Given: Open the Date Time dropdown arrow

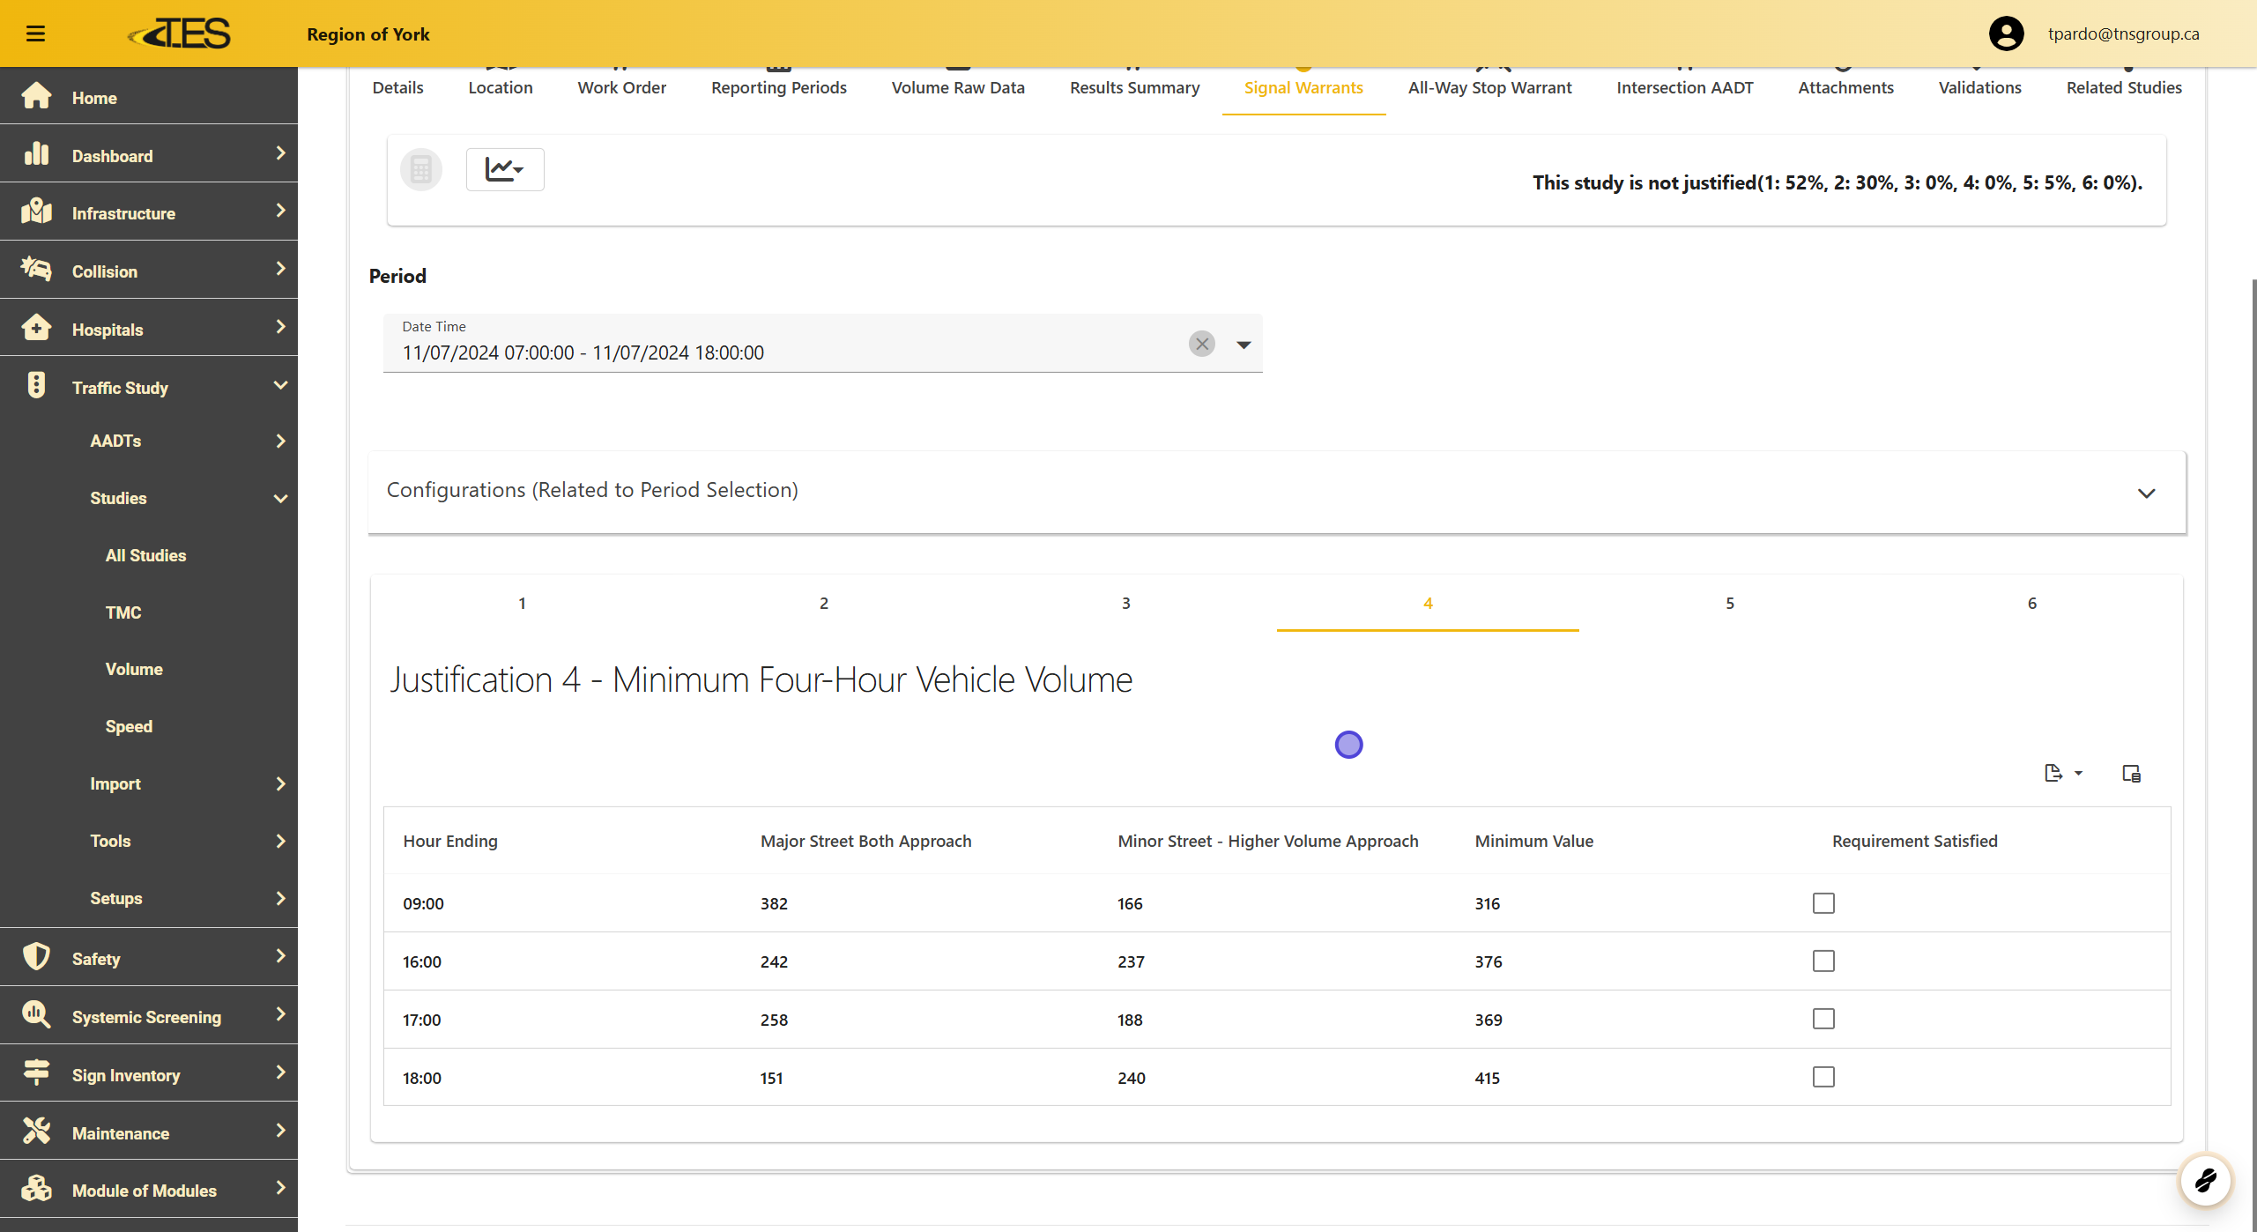Looking at the screenshot, I should pos(1243,345).
